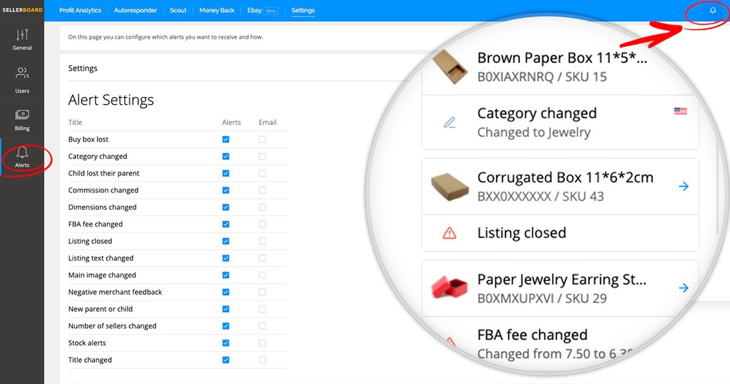Click the pencil icon beside Category changed
Image resolution: width=730 pixels, height=384 pixels.
pyautogui.click(x=449, y=122)
